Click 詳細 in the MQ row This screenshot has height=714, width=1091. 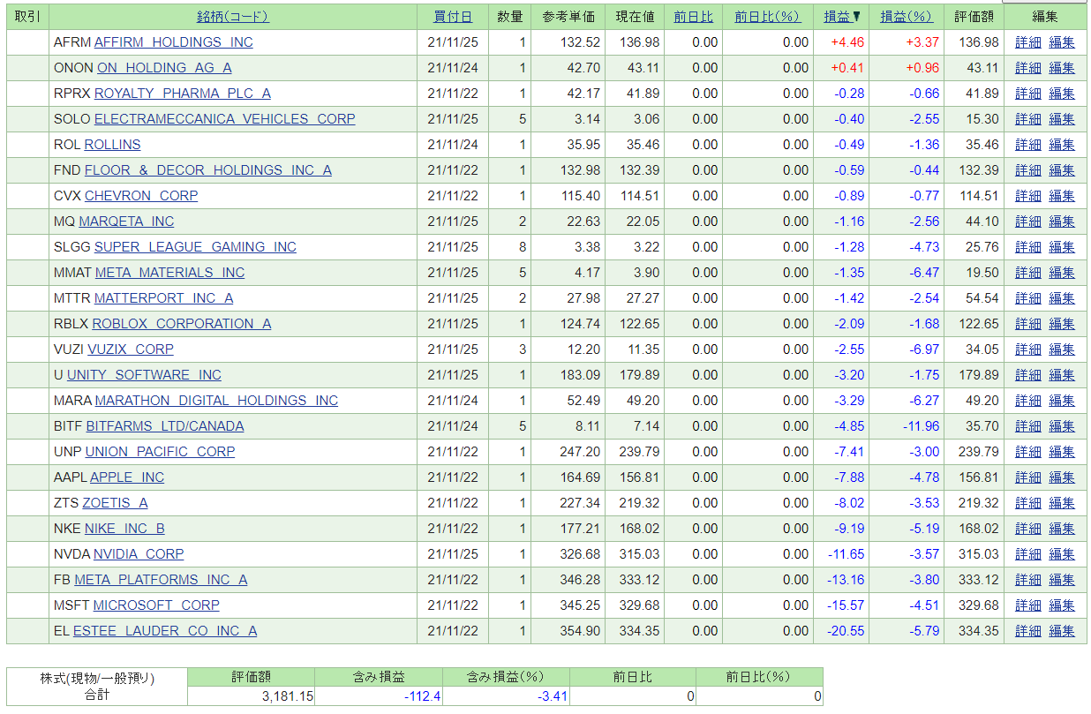1028,222
